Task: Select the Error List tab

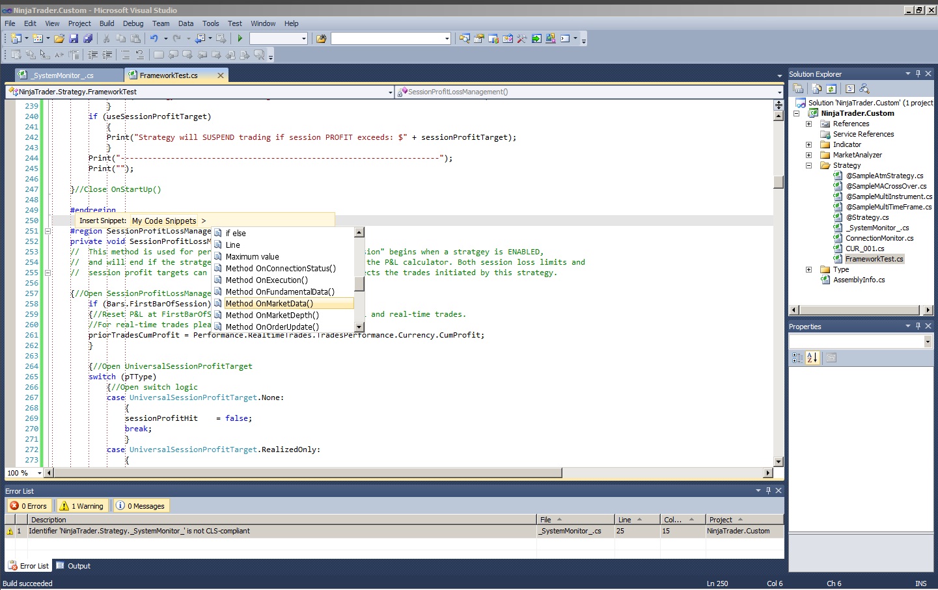Action: pyautogui.click(x=29, y=566)
